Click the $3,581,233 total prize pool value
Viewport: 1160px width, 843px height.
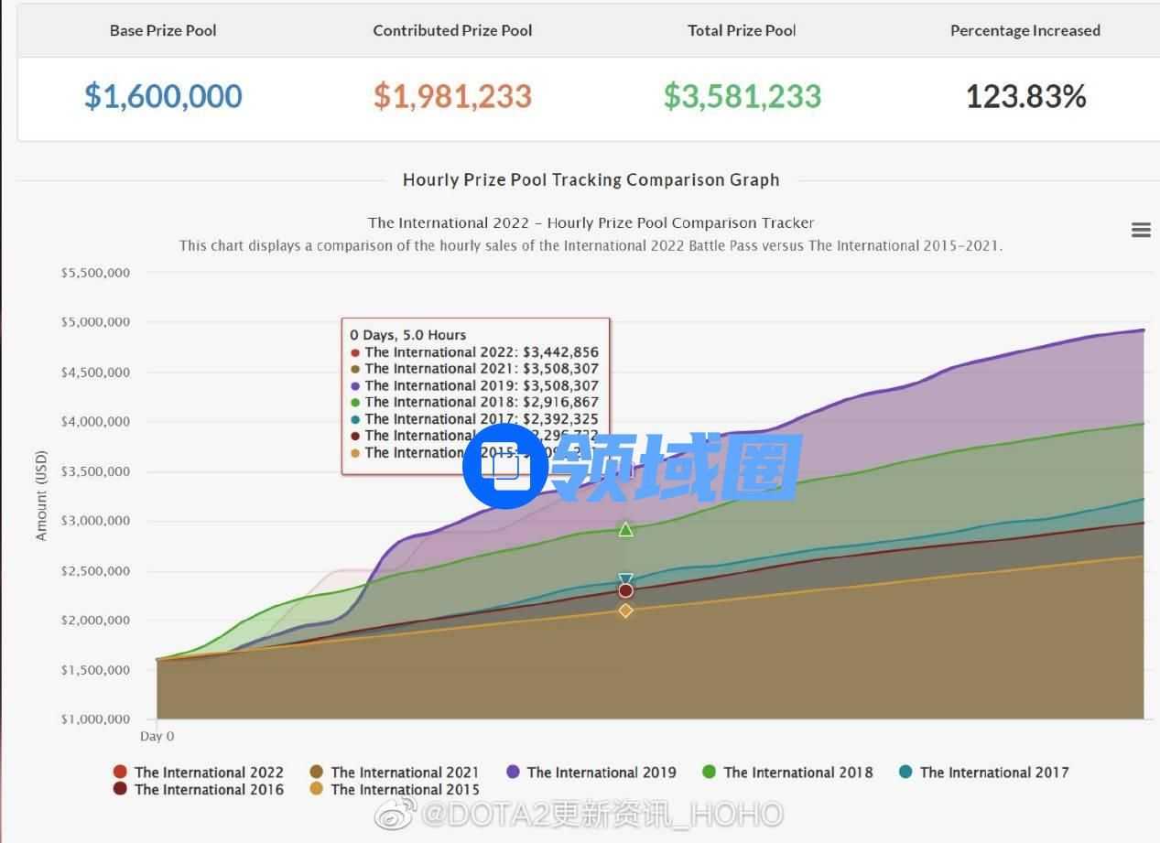742,96
